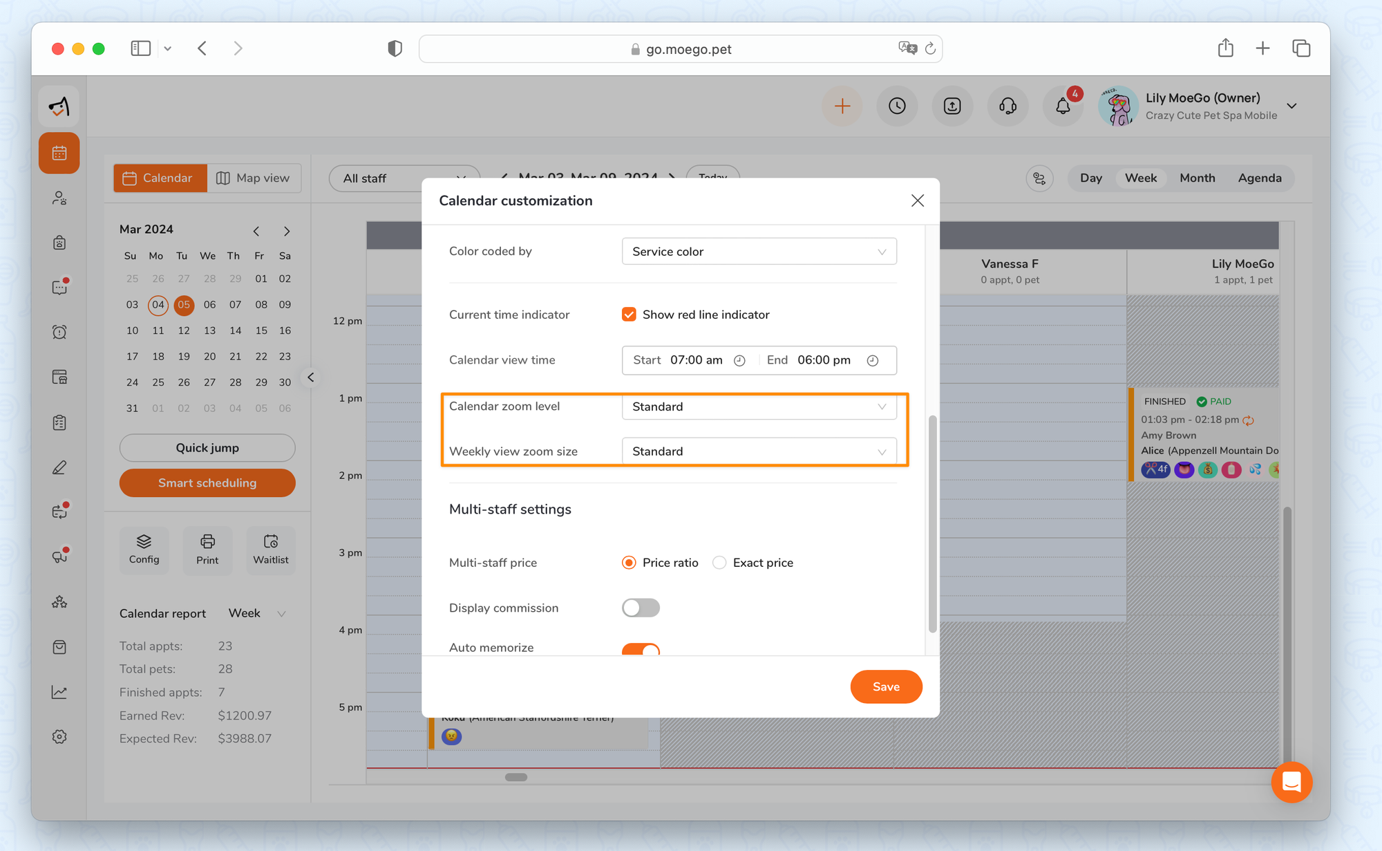Enable the Display commission toggle
This screenshot has width=1382, height=851.
[641, 608]
